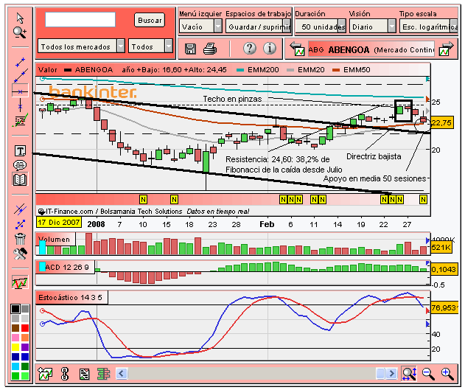
Task: Save the chart with floppy disk icon
Action: [190, 49]
